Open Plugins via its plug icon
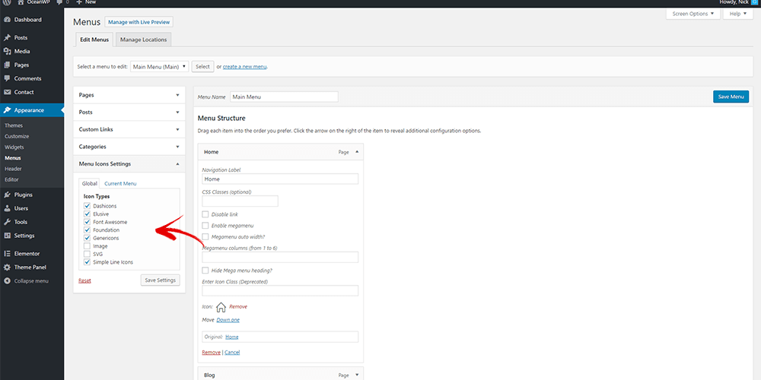The image size is (761, 380). (x=7, y=195)
